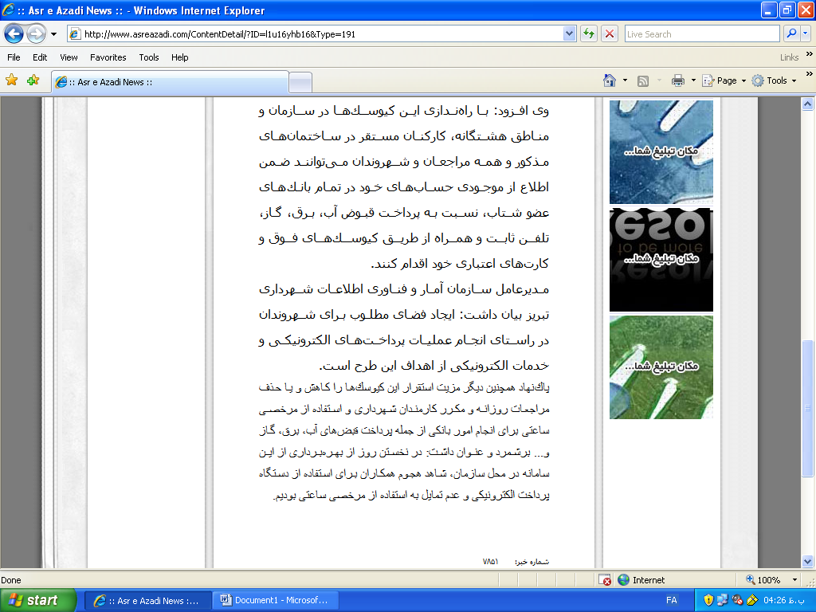Click the Live Search magnifier icon
Image resolution: width=816 pixels, height=612 pixels.
click(792, 34)
